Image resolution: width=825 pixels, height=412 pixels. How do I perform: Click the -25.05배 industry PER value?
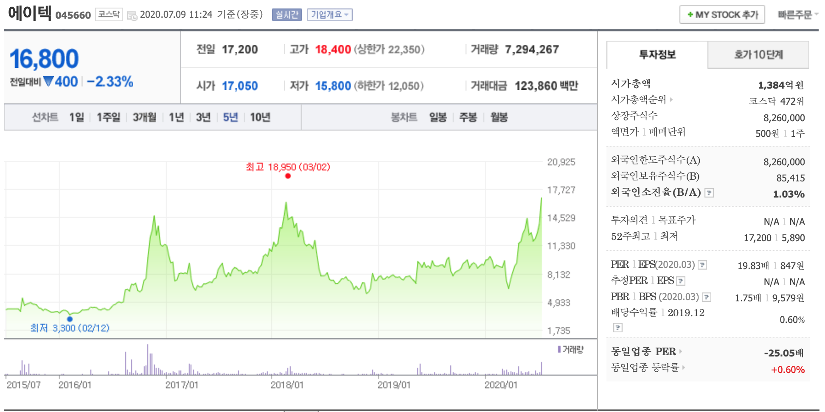pos(784,353)
